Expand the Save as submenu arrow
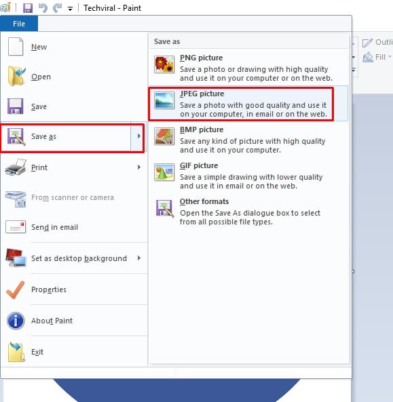The width and height of the screenshot is (393, 402). (x=138, y=136)
